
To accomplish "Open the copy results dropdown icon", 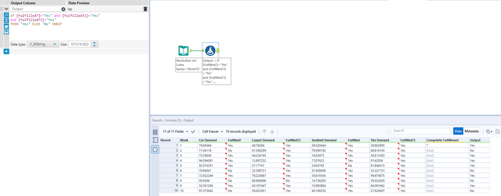I will (489, 131).
